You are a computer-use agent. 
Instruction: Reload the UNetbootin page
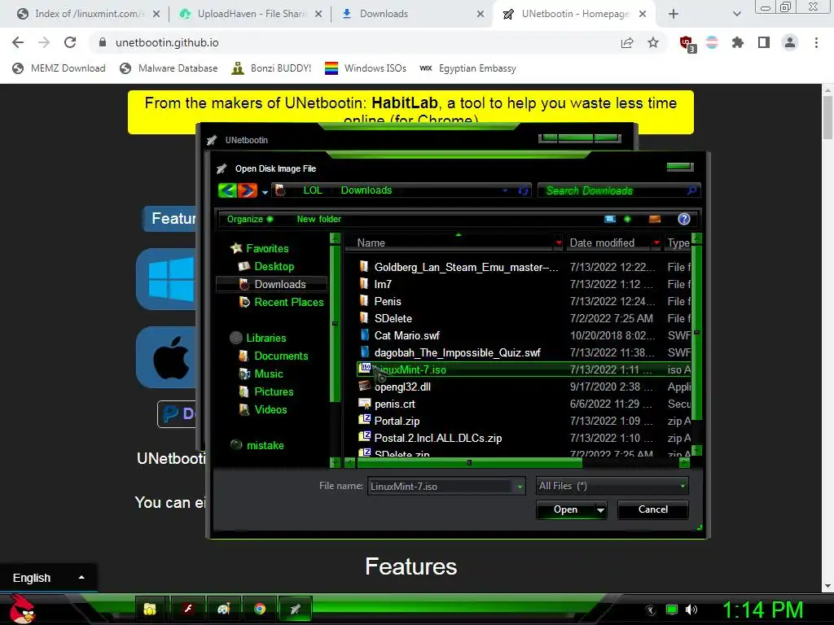point(70,42)
